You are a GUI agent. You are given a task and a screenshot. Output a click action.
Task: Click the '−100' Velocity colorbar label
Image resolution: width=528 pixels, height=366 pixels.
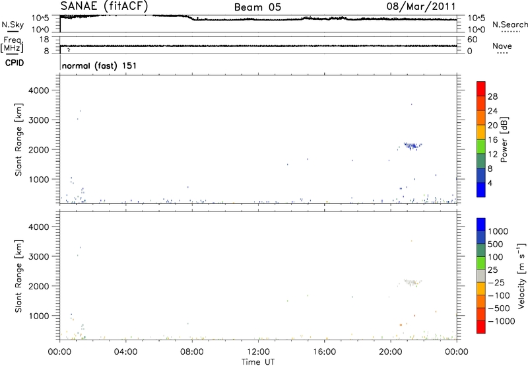[x=499, y=295]
